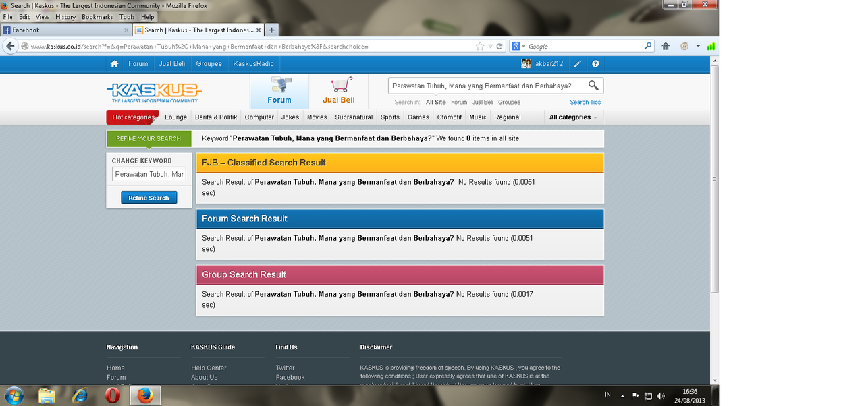Open Berita & Politik category
Image resolution: width=864 pixels, height=406 pixels.
tap(216, 117)
